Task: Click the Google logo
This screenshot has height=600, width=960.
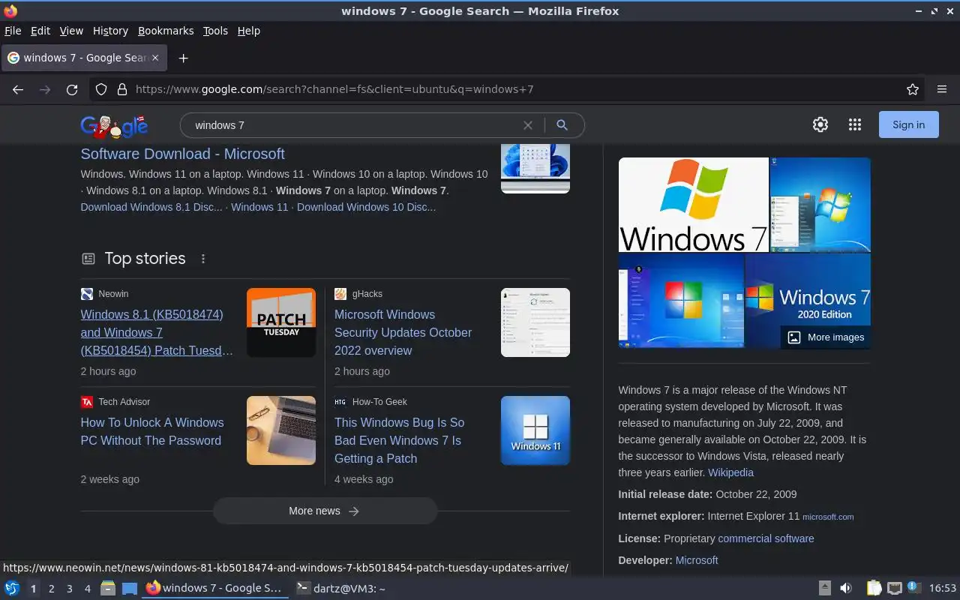Action: click(x=114, y=126)
